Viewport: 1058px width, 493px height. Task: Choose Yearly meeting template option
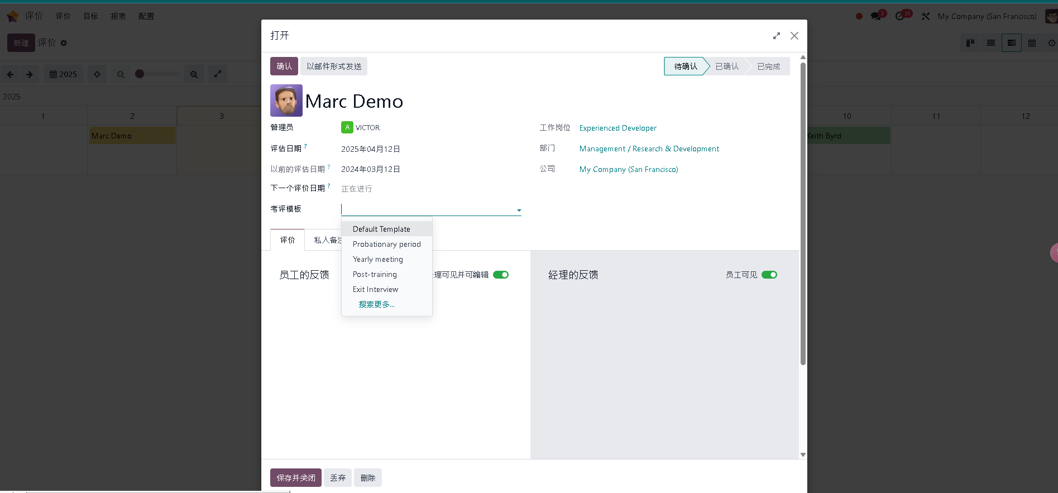[378, 259]
